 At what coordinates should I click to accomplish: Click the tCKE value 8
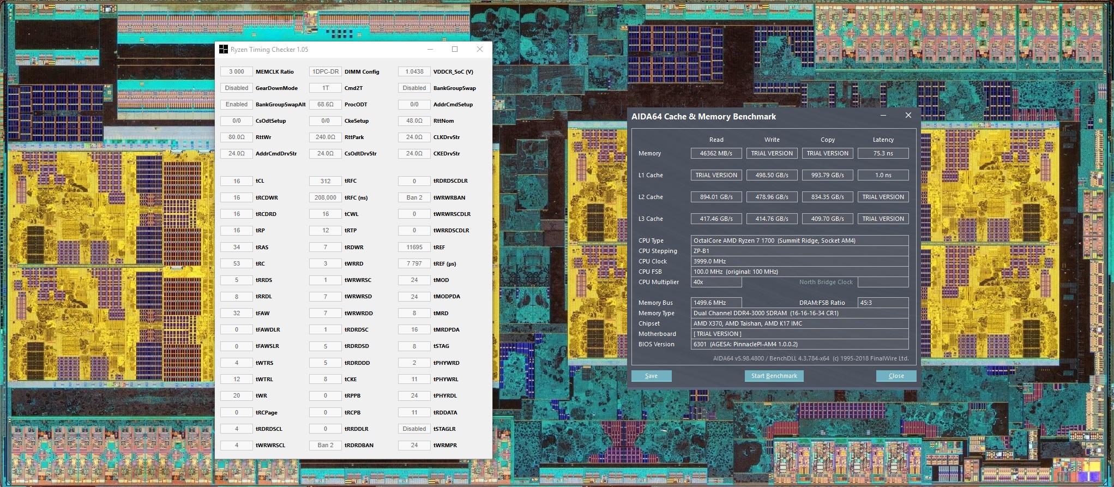(326, 379)
